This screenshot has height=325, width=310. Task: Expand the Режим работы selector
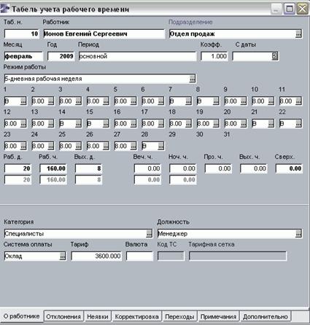pos(193,79)
